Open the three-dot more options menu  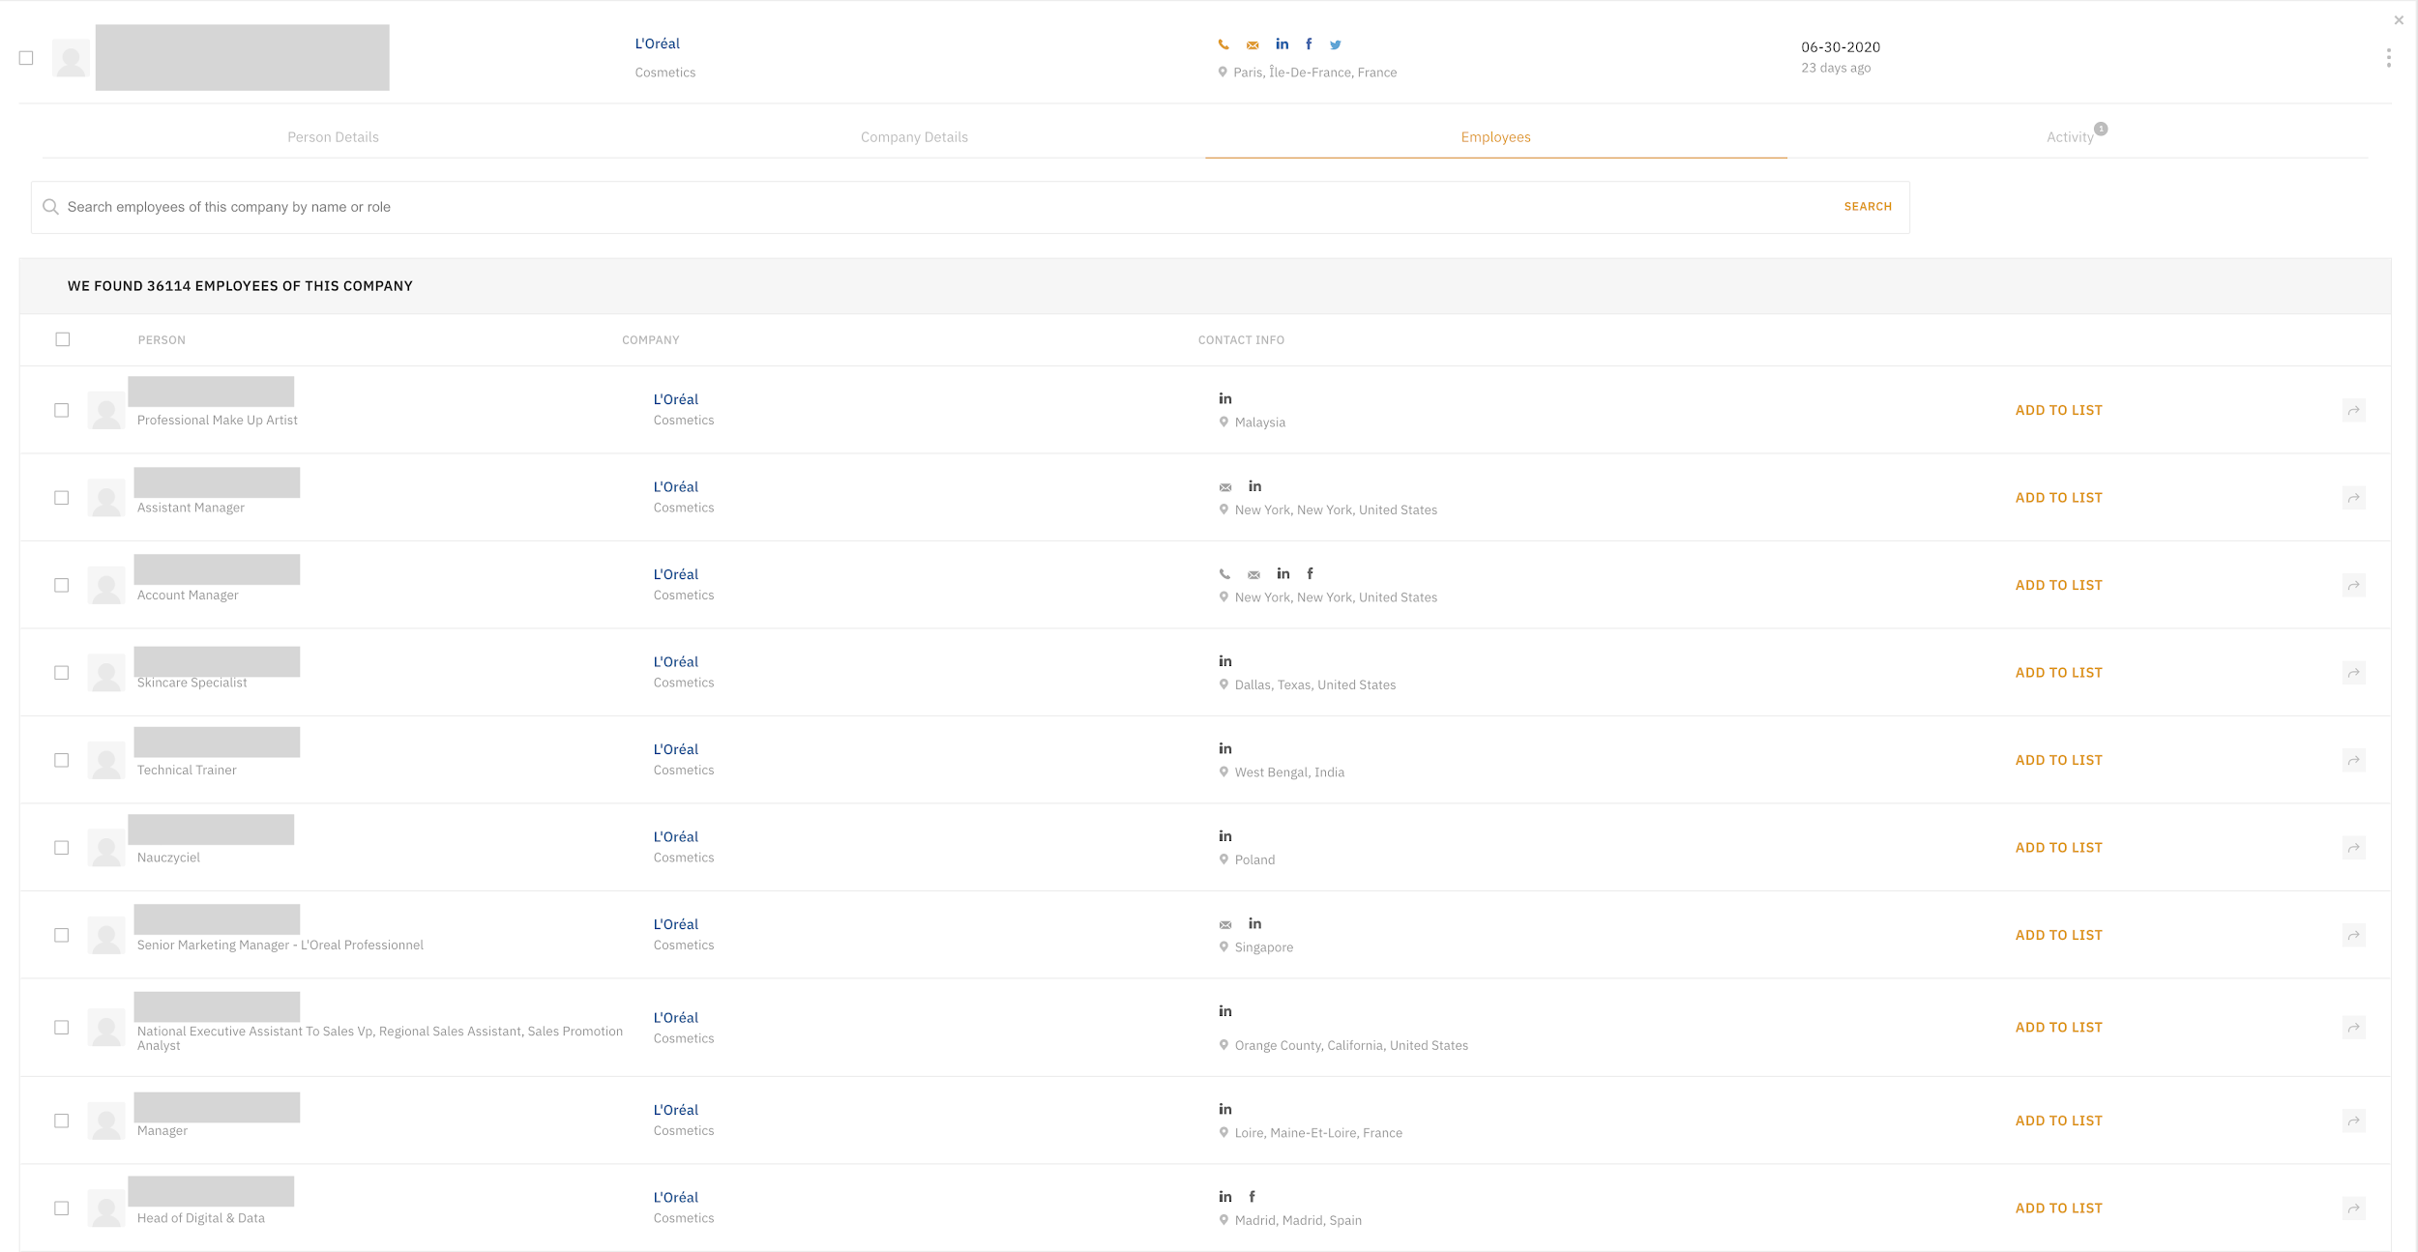2389,58
